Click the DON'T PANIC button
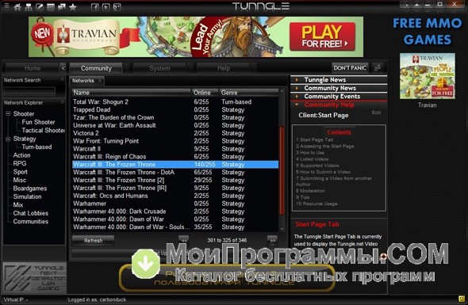Image resolution: width=468 pixels, height=305 pixels. [350, 67]
